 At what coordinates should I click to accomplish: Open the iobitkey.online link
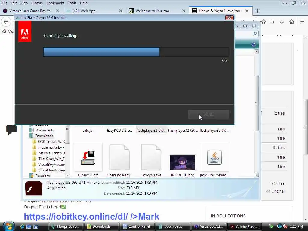click(x=91, y=217)
